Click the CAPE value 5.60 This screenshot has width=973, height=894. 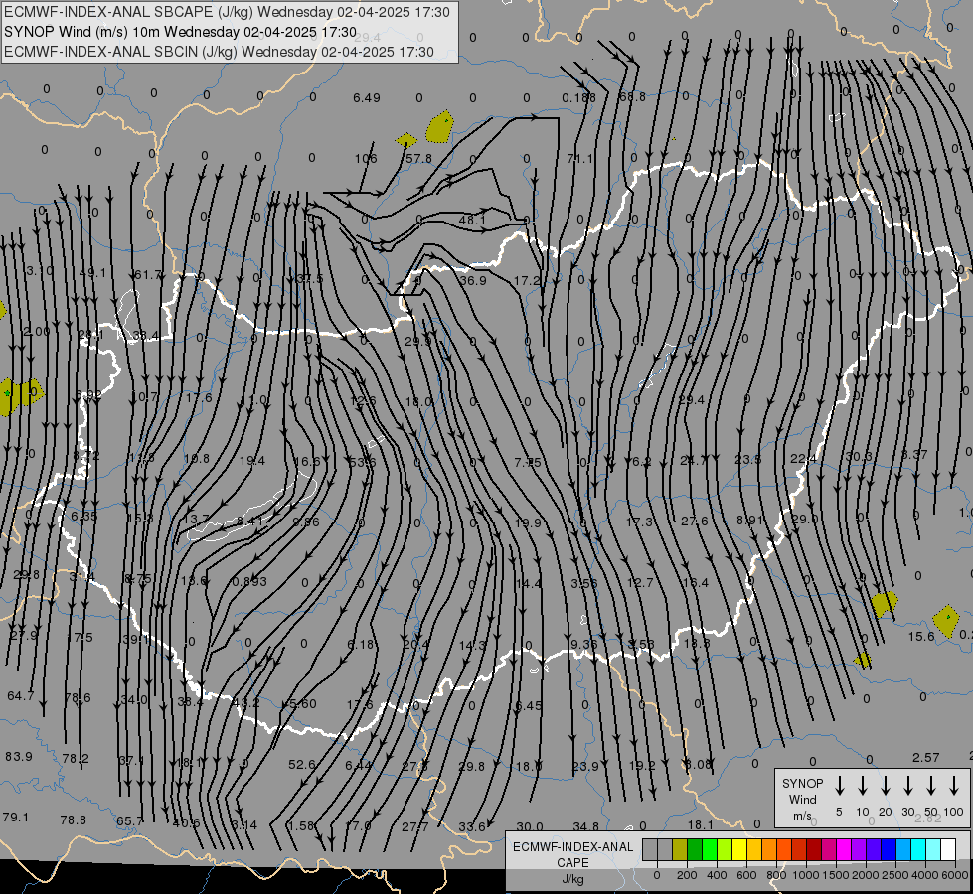pyautogui.click(x=303, y=704)
